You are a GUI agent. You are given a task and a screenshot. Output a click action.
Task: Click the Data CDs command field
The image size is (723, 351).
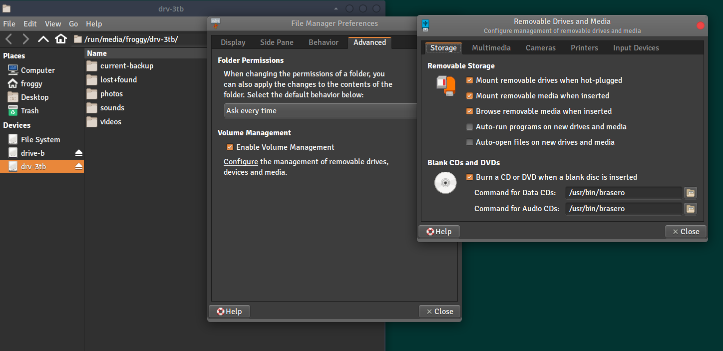click(x=623, y=193)
